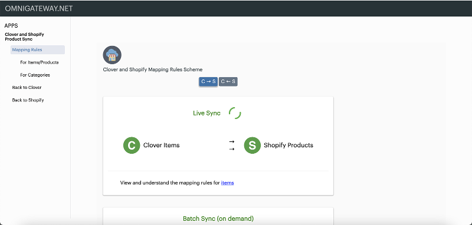Go Back to Shopify
472x225 pixels.
(28, 100)
